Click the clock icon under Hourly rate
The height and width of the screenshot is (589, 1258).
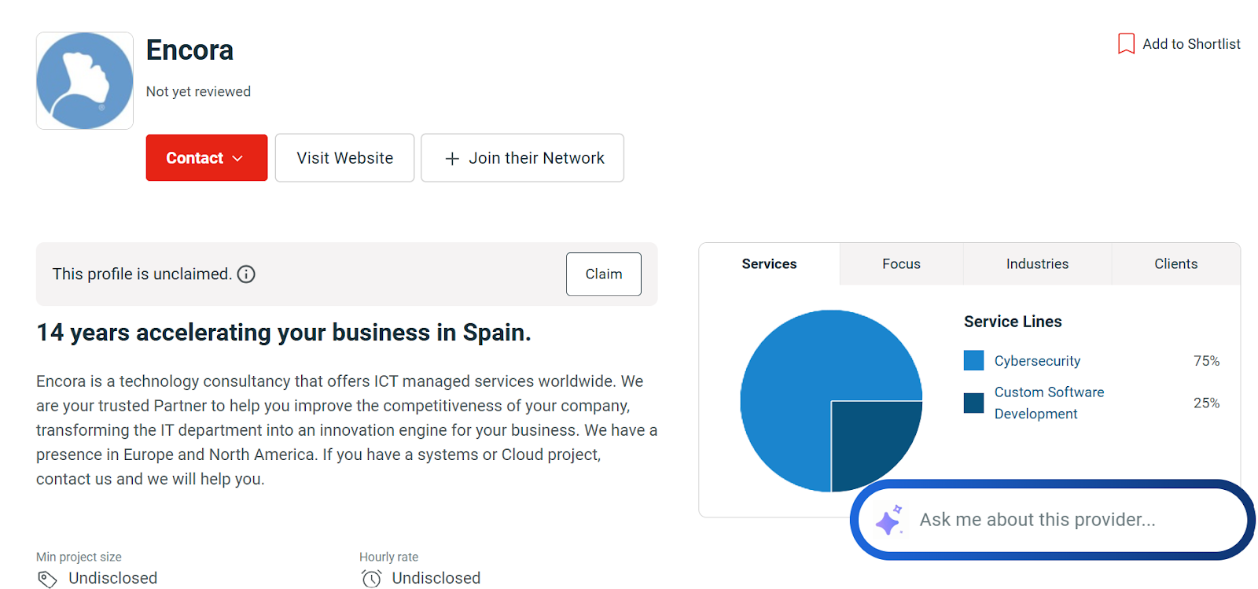[371, 580]
